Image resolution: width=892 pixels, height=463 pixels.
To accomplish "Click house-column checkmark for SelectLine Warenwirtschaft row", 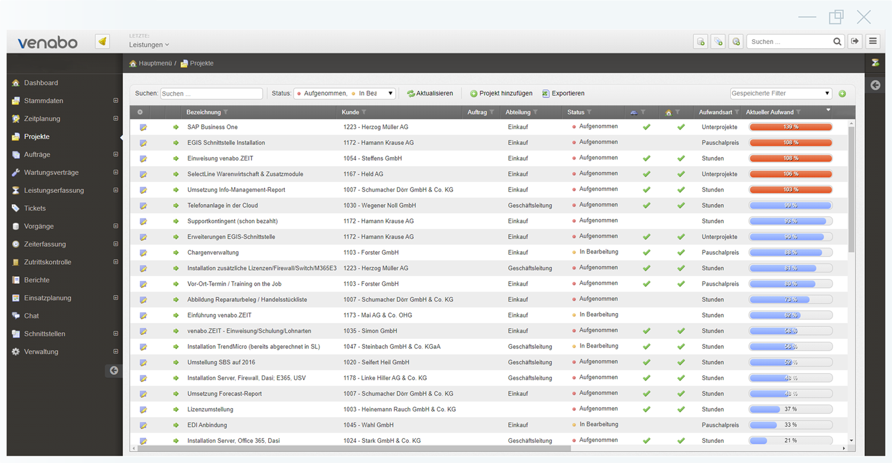I will [681, 174].
